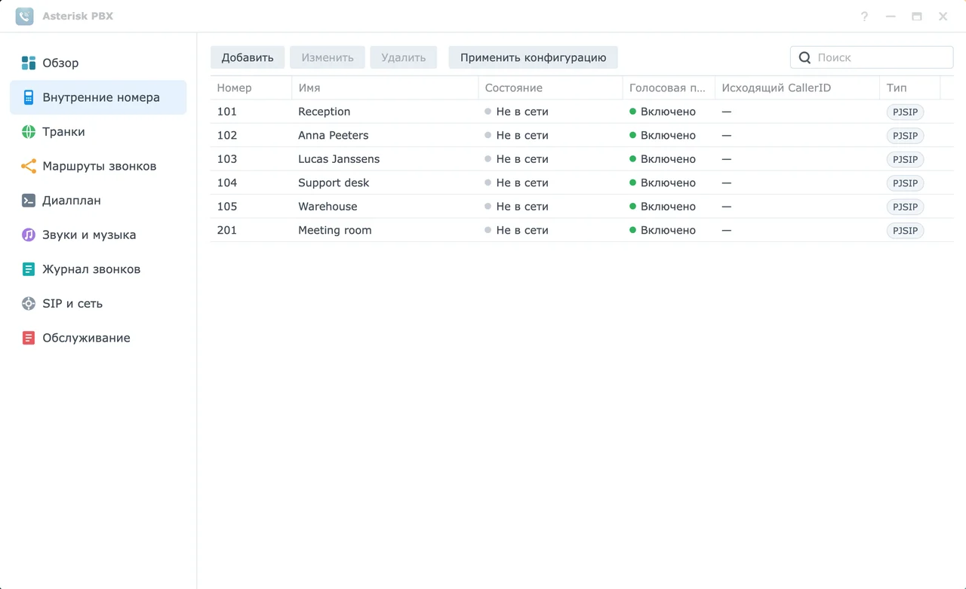Click the name Support desk
Viewport: 966px width, 589px height.
tap(334, 183)
